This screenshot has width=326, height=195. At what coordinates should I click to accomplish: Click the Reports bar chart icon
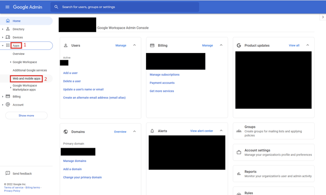tap(239, 174)
